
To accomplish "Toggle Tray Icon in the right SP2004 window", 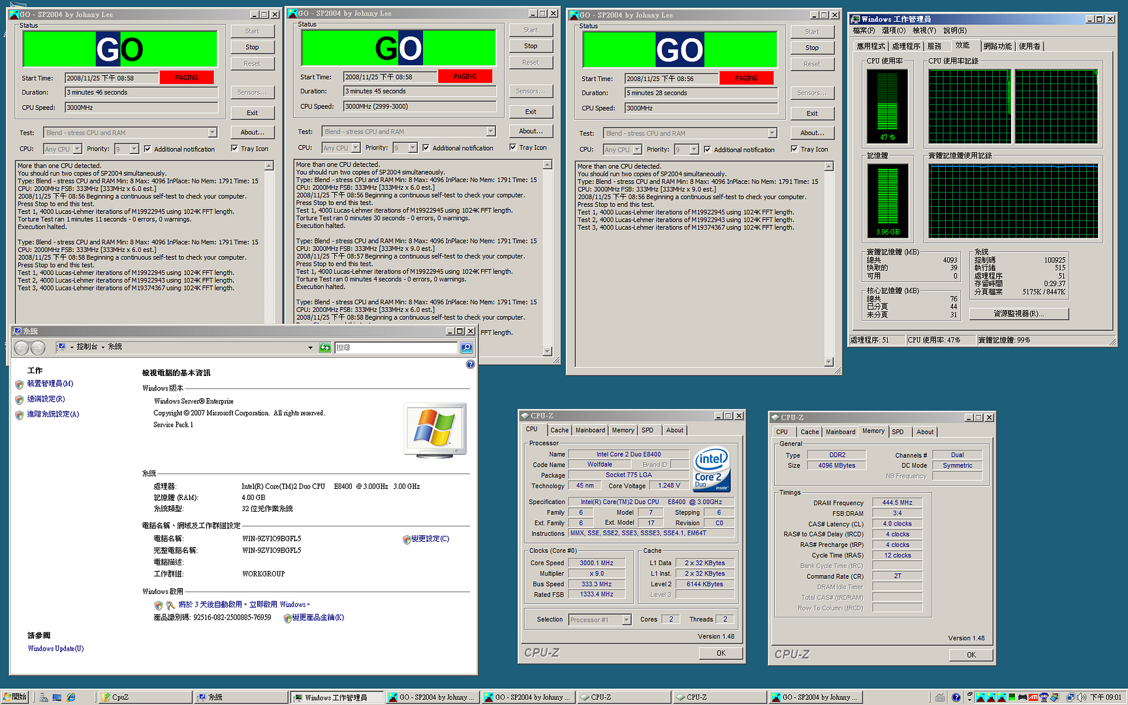I will click(794, 149).
